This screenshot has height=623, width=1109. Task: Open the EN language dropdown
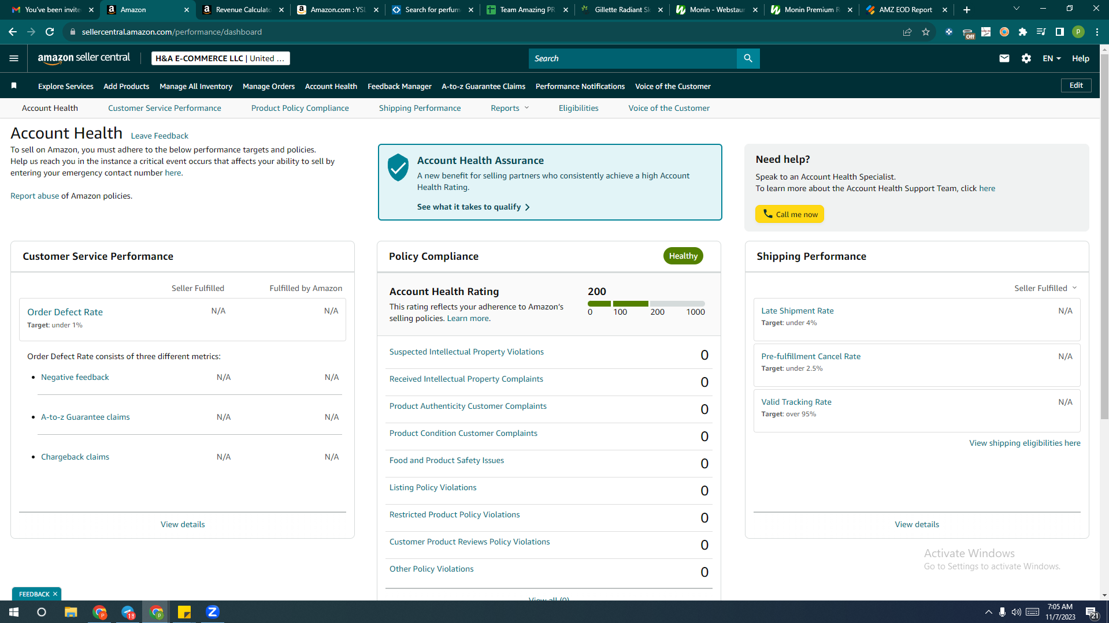pos(1052,58)
